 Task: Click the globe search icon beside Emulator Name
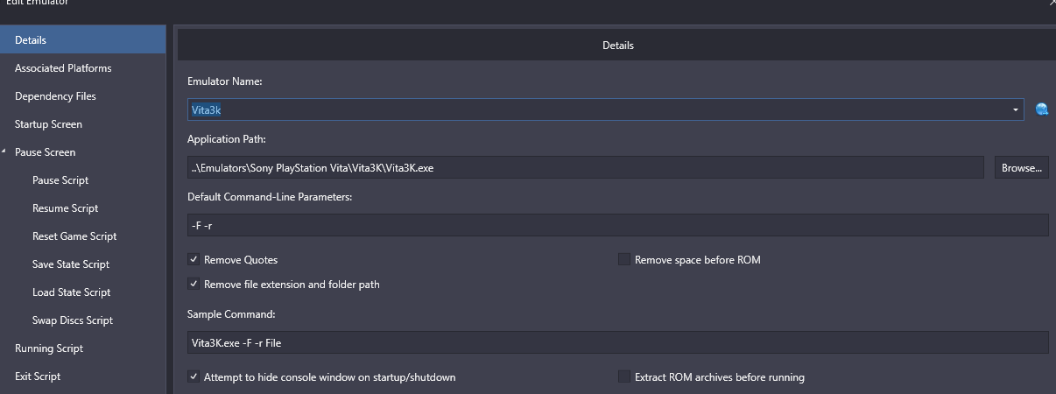coord(1041,109)
